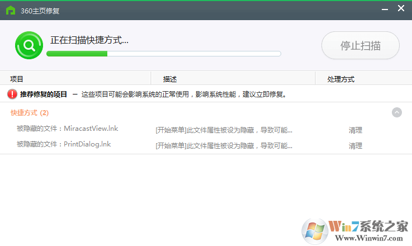The image size is (412, 246).
Task: Click the 360 green house logo icon
Action: click(11, 11)
